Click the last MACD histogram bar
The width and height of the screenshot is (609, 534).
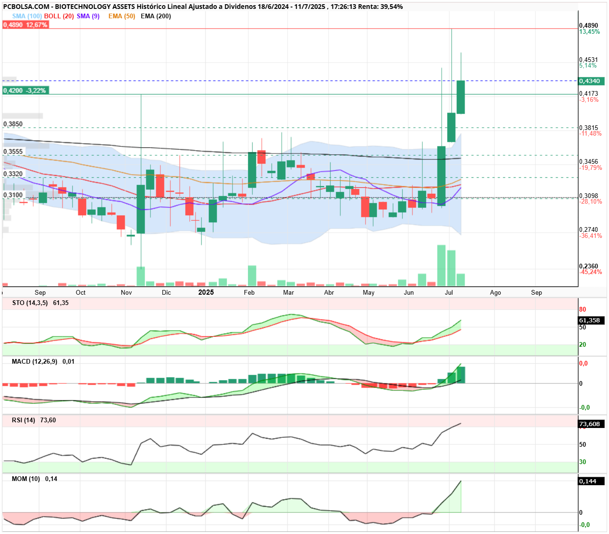[x=461, y=375]
